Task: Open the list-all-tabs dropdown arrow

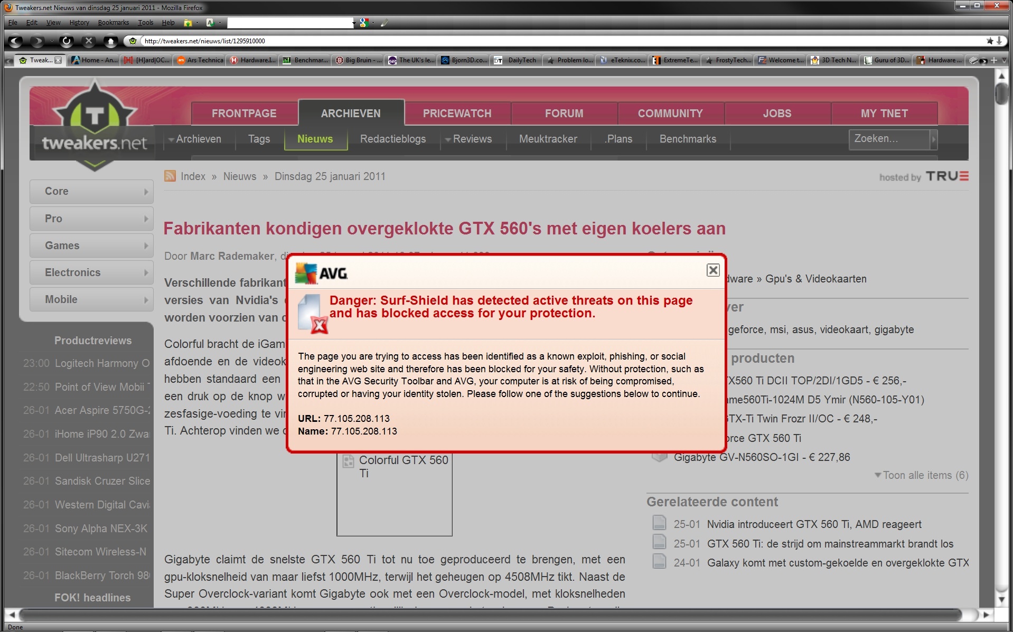Action: coord(1004,60)
